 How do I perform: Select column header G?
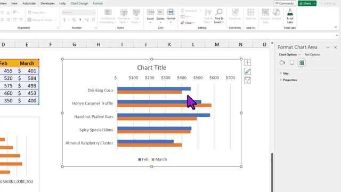[x=74, y=44]
